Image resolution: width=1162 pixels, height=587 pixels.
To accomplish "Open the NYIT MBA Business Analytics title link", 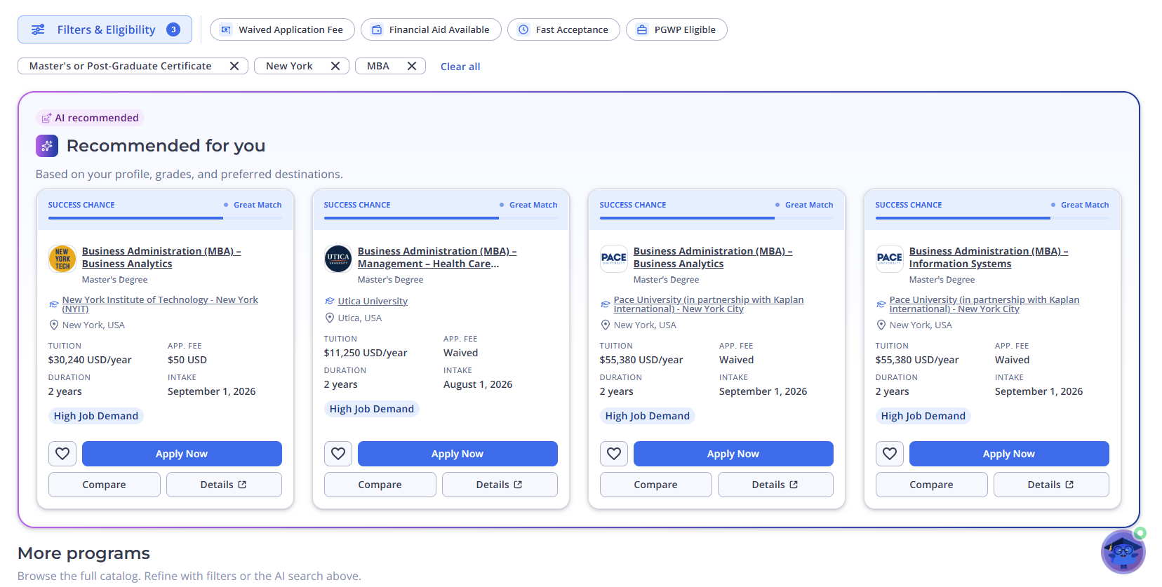I will (161, 257).
